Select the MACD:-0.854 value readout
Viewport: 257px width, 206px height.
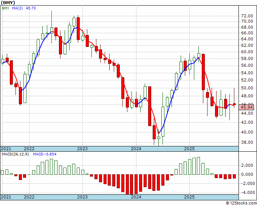45,154
